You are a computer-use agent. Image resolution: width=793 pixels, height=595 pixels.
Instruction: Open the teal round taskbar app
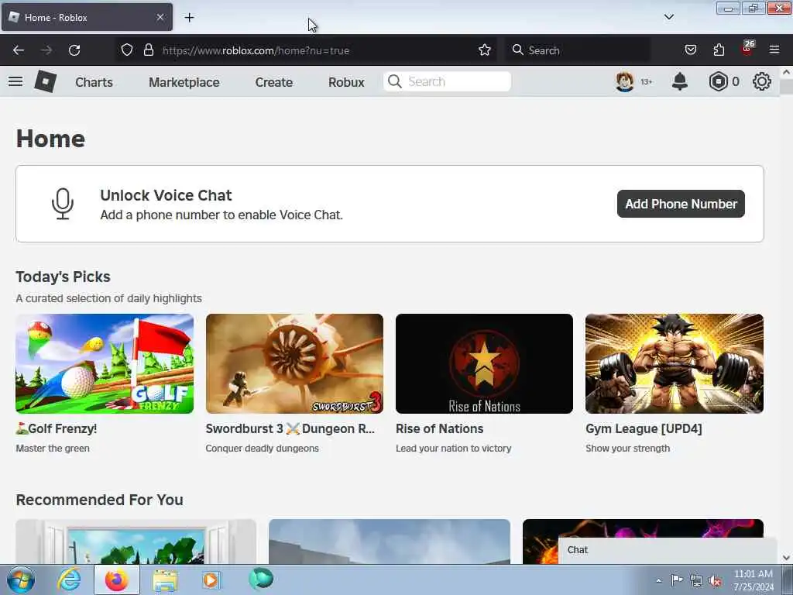point(260,580)
